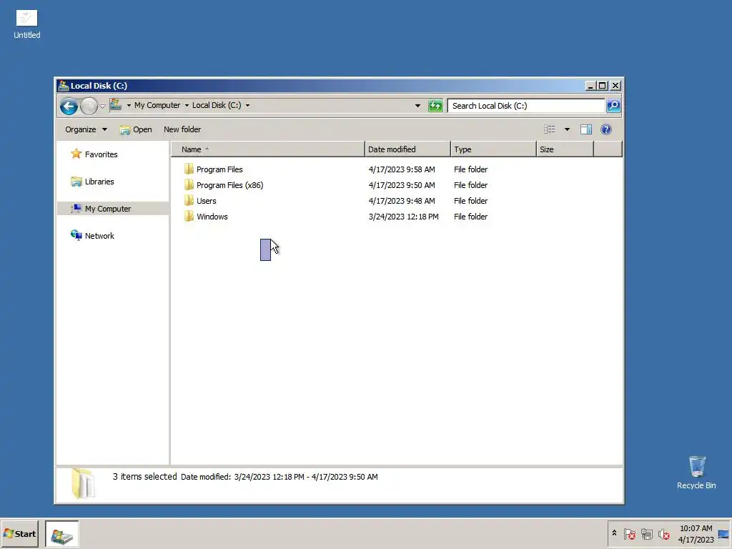Click the network tray icon
Viewport: 732px width, 549px height.
646,533
